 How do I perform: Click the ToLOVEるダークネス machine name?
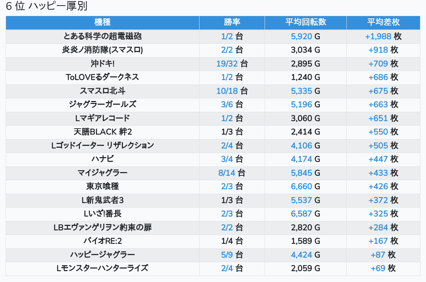pos(102,77)
